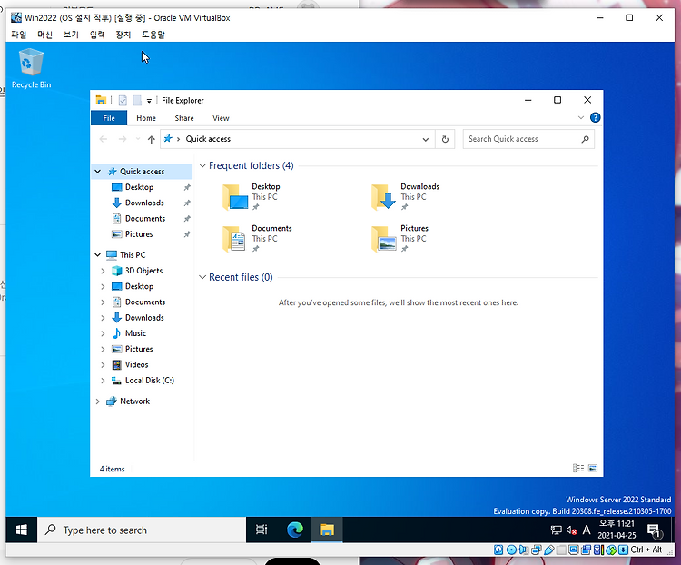Select pinned Documents under Quick access
This screenshot has height=565, width=681.
145,218
